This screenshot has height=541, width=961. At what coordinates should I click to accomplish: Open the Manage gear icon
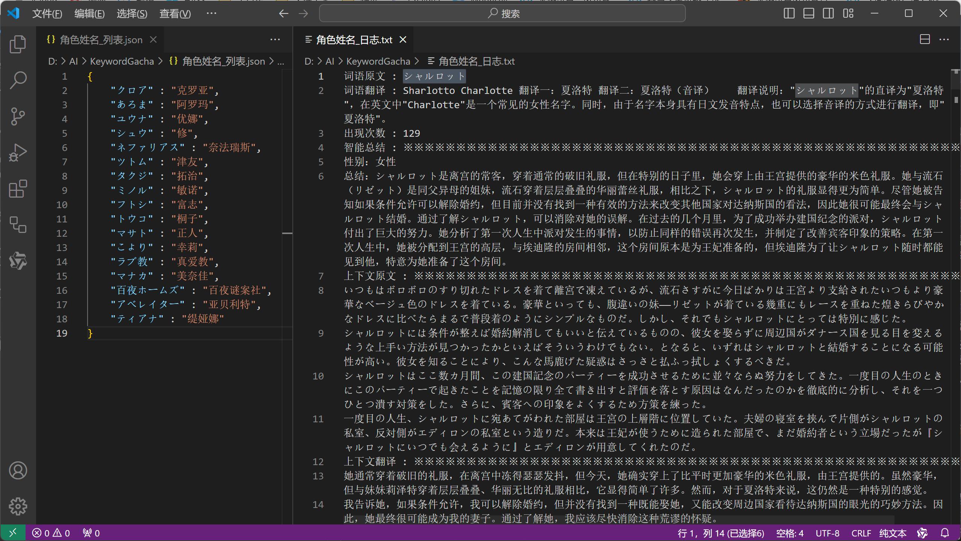coord(18,506)
